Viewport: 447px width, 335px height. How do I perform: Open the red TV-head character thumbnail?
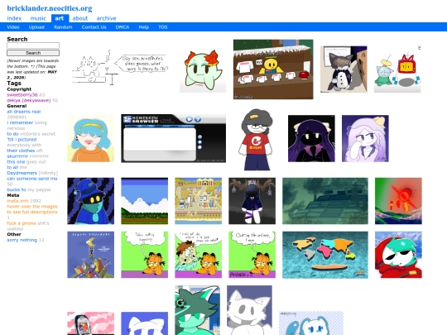(397, 69)
